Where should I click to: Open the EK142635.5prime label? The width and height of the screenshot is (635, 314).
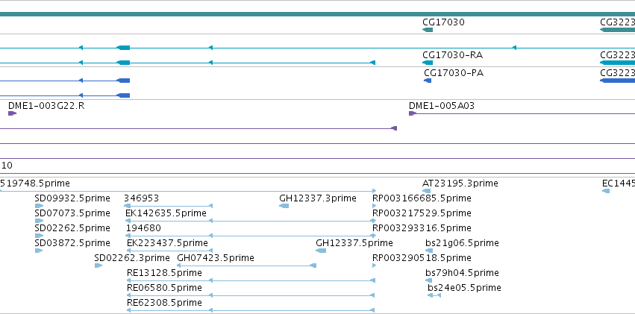pos(166,213)
